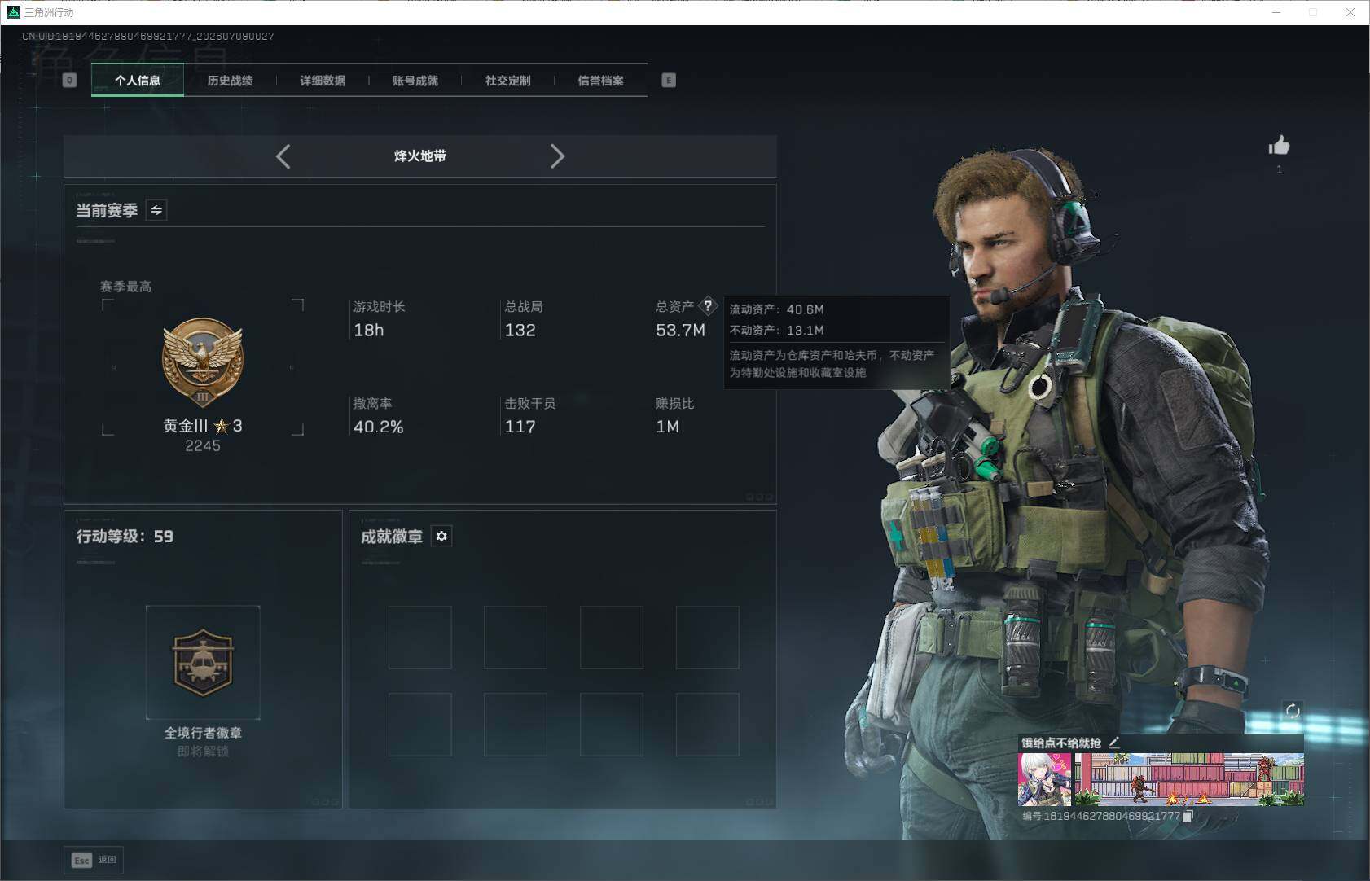Screen dimensions: 1370x881
Task: Click the 总资产 53.7M value
Action: tap(681, 330)
